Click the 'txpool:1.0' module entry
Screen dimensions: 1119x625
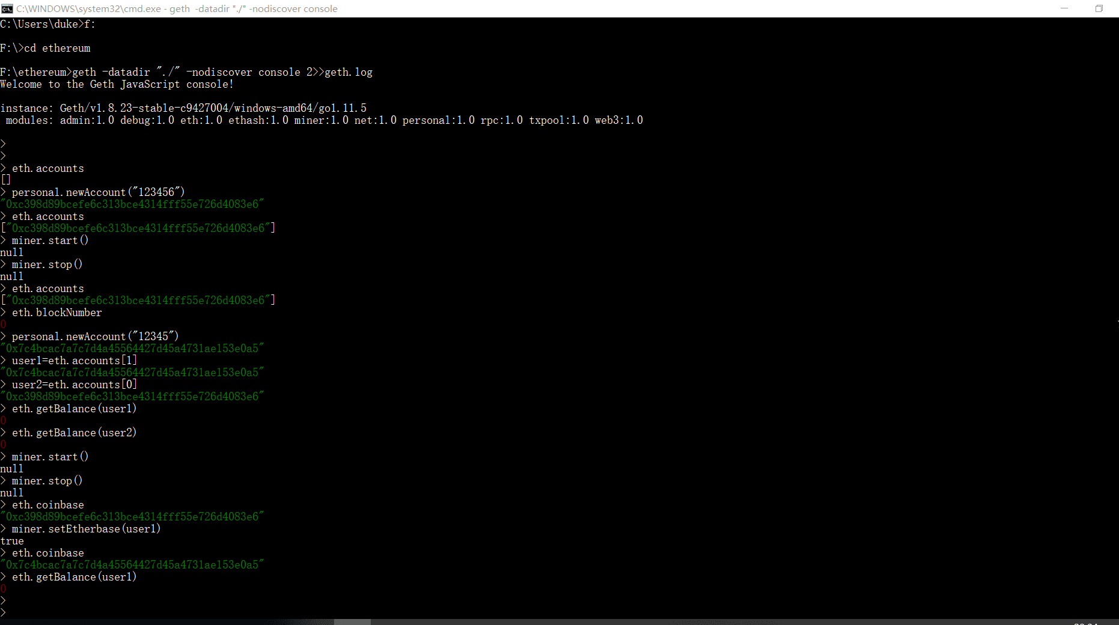pos(559,120)
